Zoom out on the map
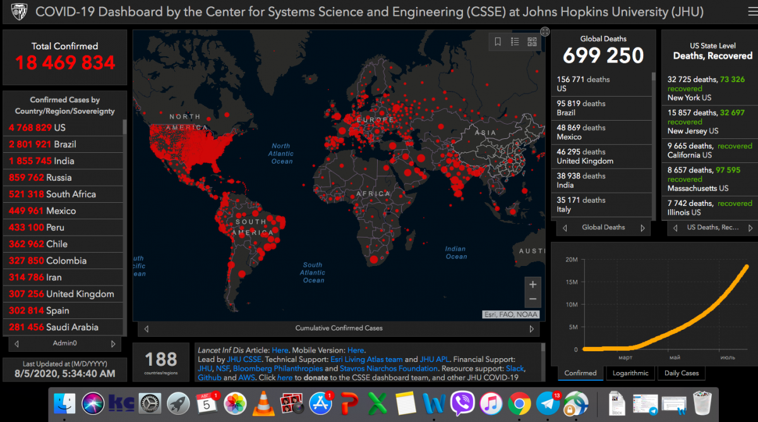The image size is (758, 422). pyautogui.click(x=533, y=299)
